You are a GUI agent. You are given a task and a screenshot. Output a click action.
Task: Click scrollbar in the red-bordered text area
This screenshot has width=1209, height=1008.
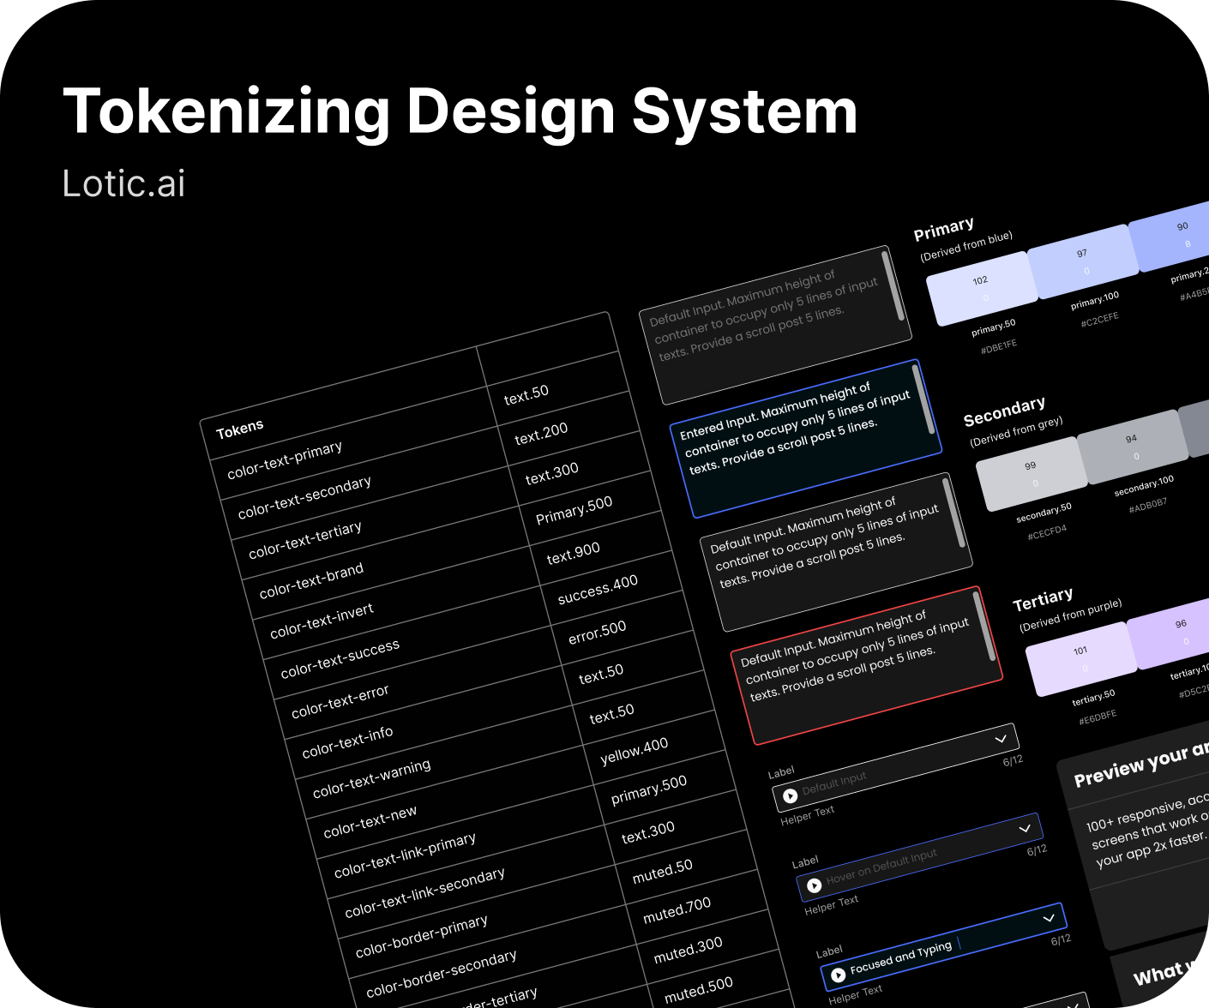tap(984, 627)
